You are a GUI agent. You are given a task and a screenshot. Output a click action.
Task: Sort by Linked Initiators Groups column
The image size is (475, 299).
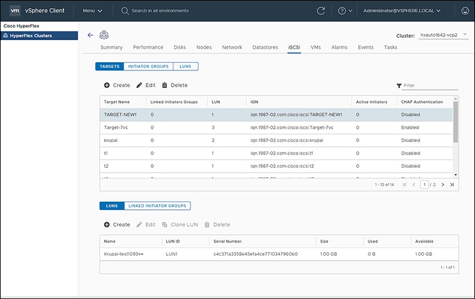[174, 102]
